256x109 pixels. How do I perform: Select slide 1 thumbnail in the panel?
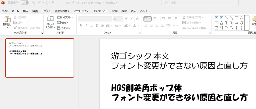pos(40,58)
